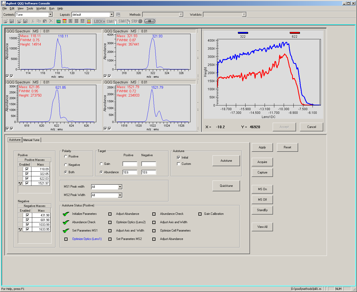This screenshot has width=357, height=292.
Task: Click the START single sample icon
Action: point(111,21)
